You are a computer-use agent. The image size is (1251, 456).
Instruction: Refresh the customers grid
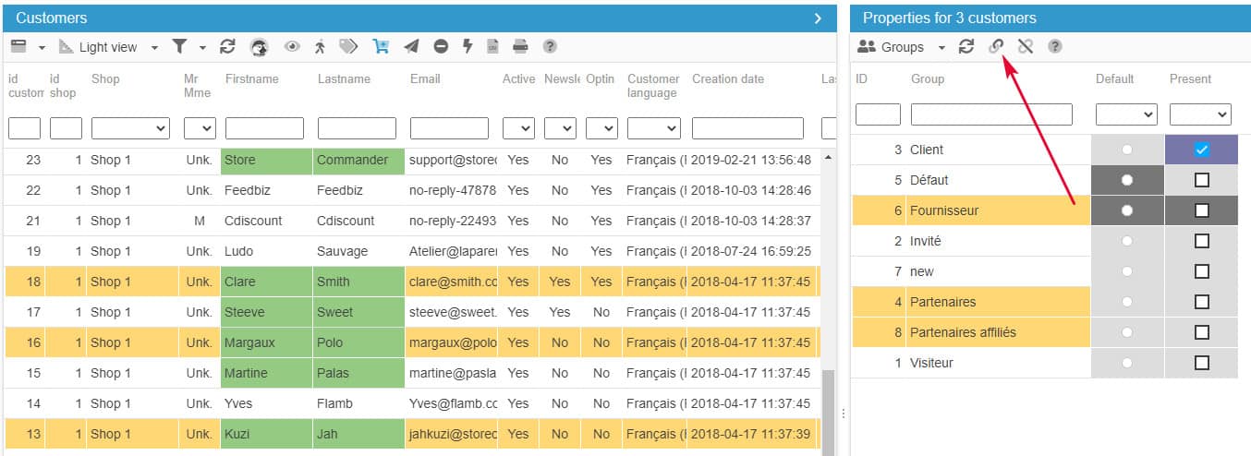[x=227, y=46]
